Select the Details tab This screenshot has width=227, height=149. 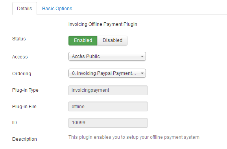[x=24, y=9]
